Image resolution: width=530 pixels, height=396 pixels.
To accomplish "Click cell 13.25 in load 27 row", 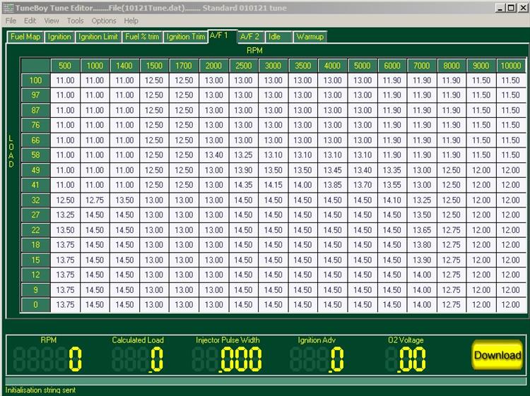I will 65,215.
